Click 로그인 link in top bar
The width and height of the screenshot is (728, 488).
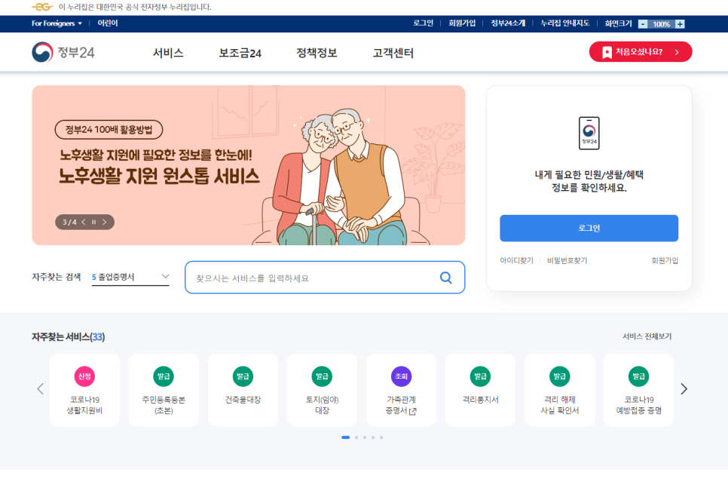coord(423,23)
